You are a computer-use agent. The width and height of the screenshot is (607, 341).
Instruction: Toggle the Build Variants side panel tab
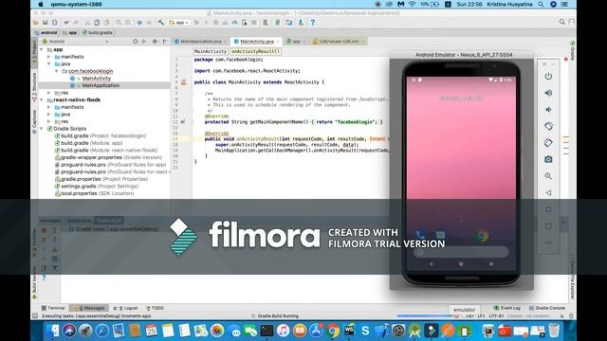pos(34,282)
